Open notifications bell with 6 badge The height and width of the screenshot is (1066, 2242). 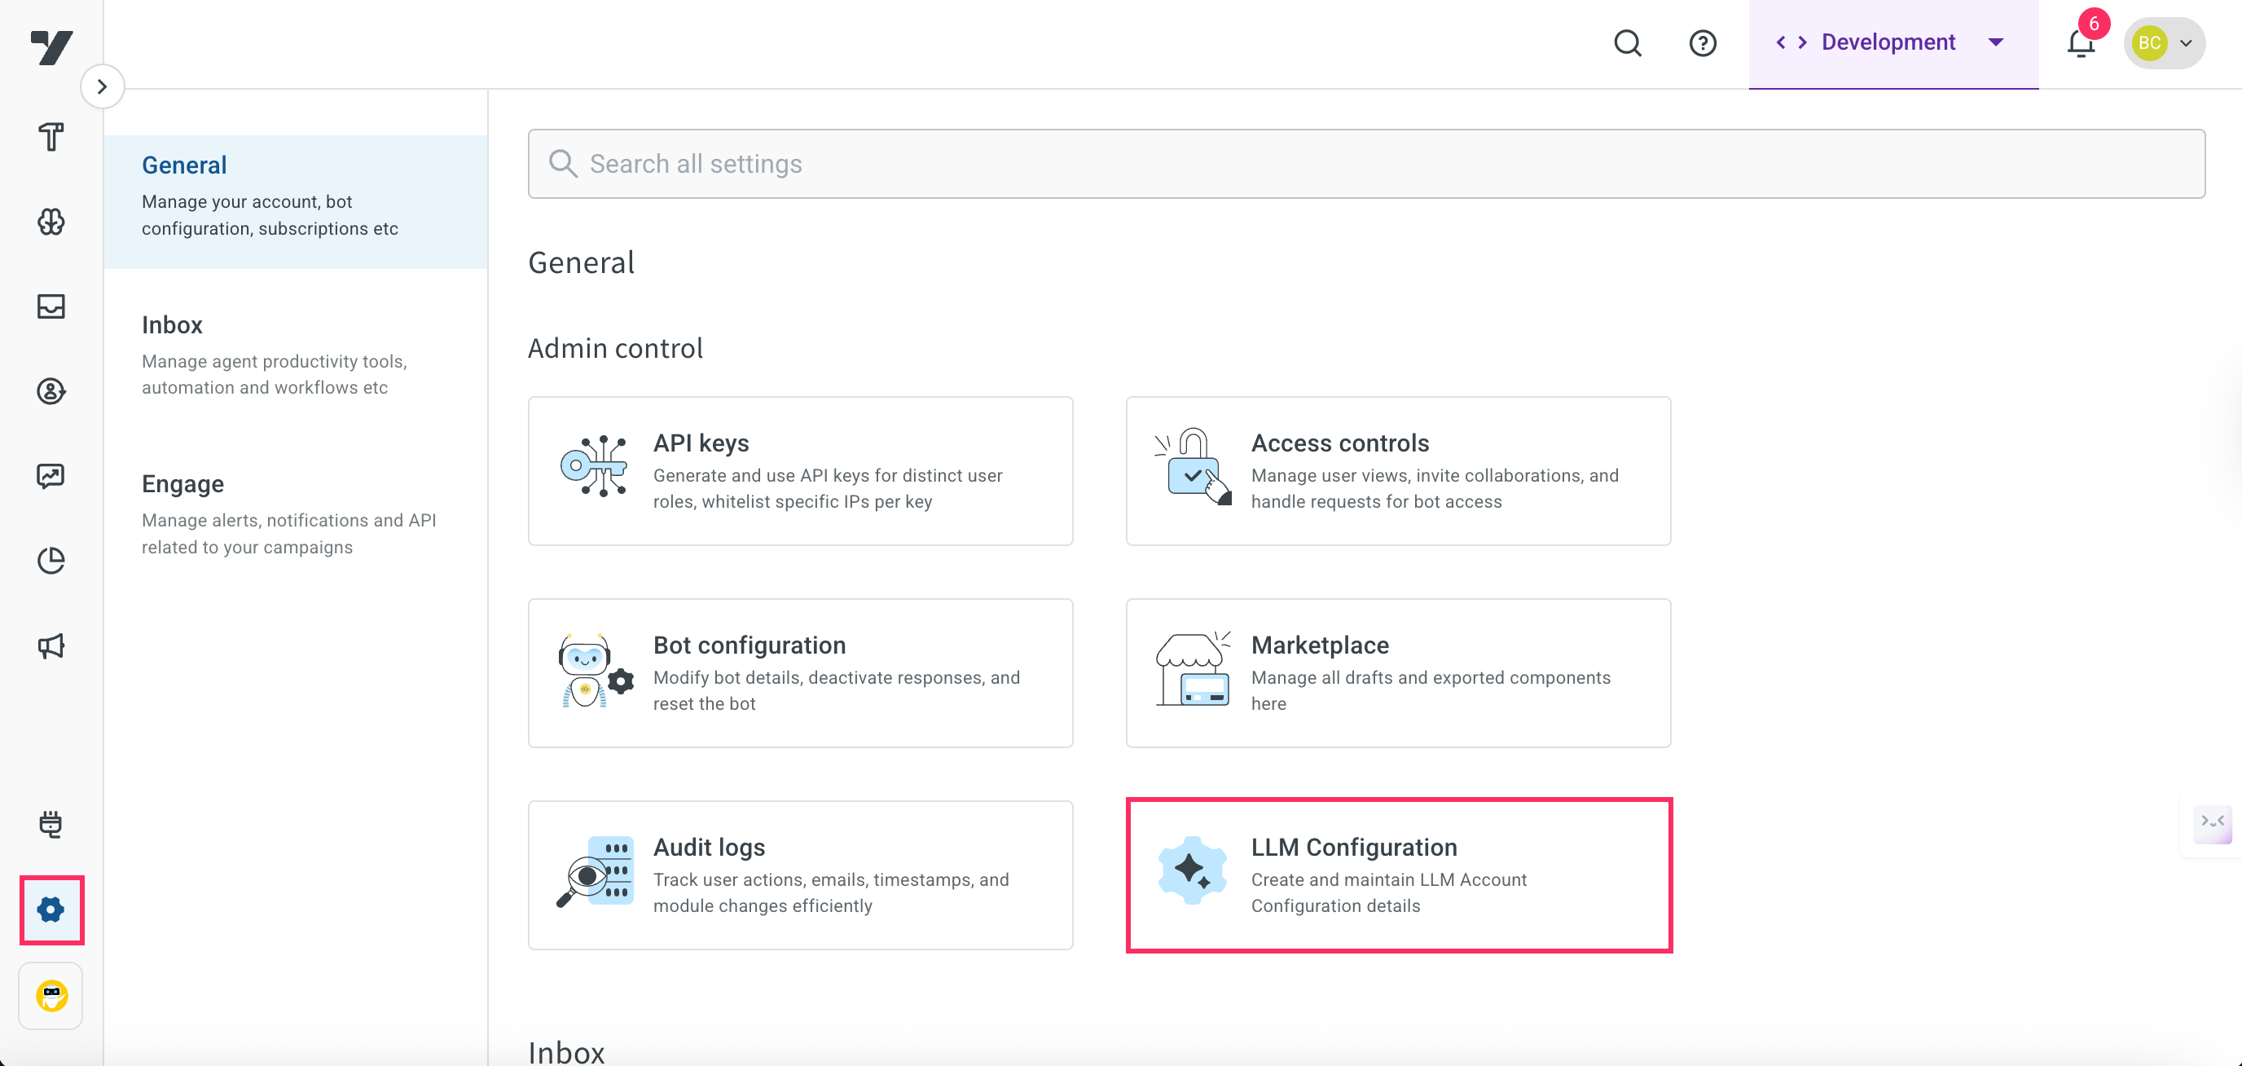[2081, 42]
